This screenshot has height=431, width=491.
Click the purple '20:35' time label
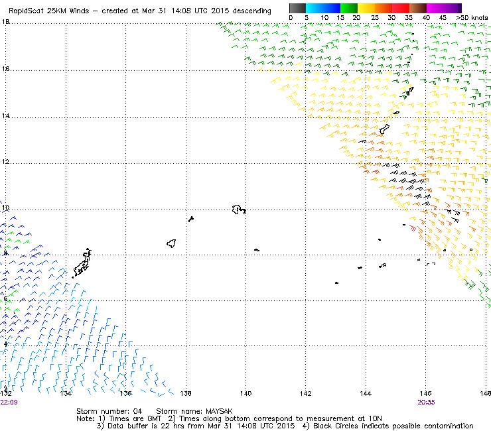pos(426,402)
